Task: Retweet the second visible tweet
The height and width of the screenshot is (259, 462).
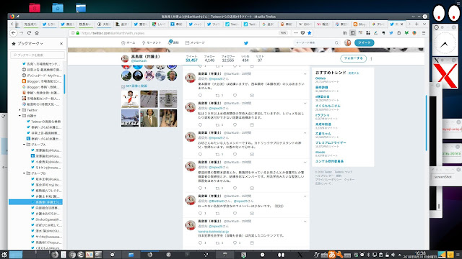Action: (x=217, y=124)
